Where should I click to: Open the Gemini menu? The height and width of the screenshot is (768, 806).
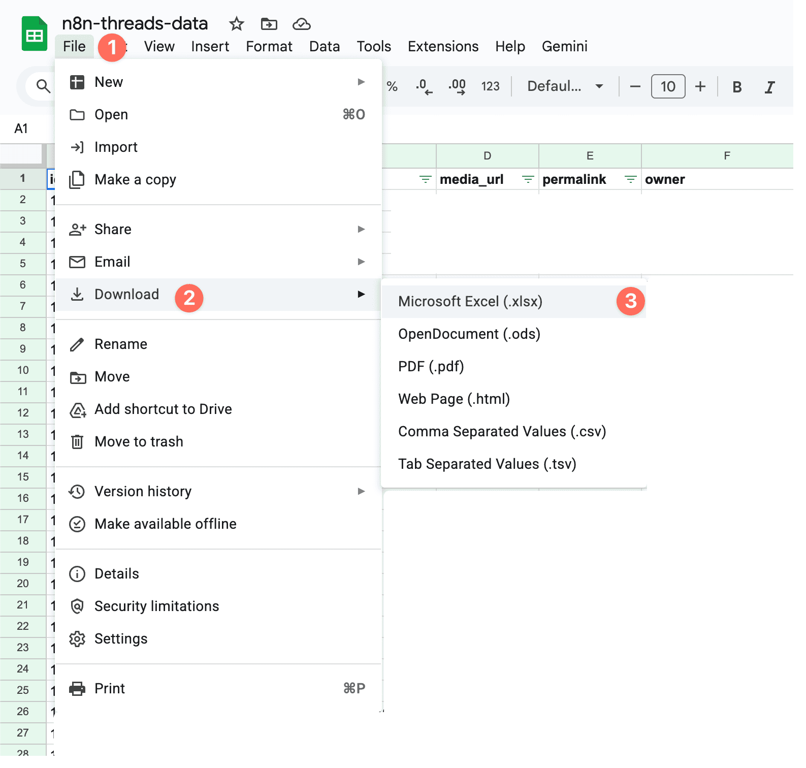click(x=564, y=46)
